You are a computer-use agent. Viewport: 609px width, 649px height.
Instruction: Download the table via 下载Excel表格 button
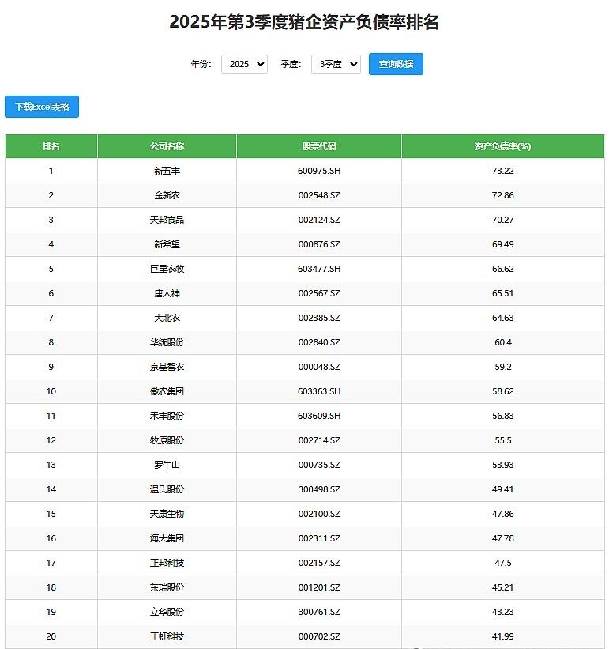pos(42,107)
